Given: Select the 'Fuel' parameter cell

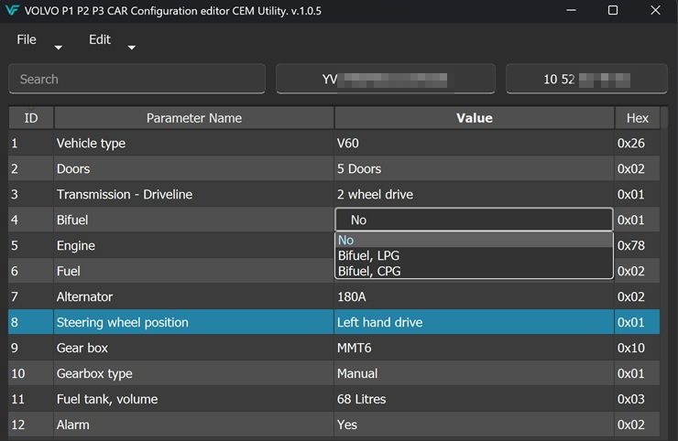Looking at the screenshot, I should pyautogui.click(x=193, y=271).
